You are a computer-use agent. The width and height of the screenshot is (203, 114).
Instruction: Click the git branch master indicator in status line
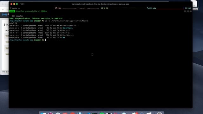click(15, 8)
